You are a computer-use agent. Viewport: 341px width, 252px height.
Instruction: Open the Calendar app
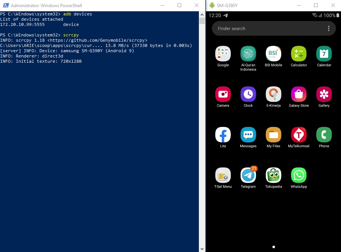click(x=324, y=54)
